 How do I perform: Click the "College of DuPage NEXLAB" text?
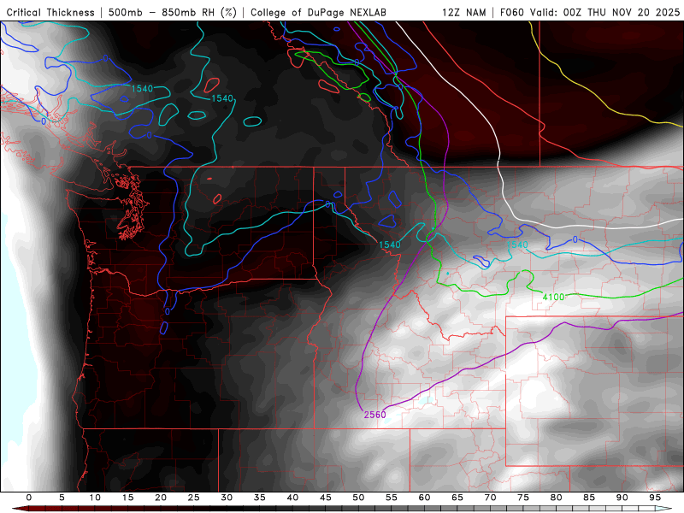click(x=318, y=13)
